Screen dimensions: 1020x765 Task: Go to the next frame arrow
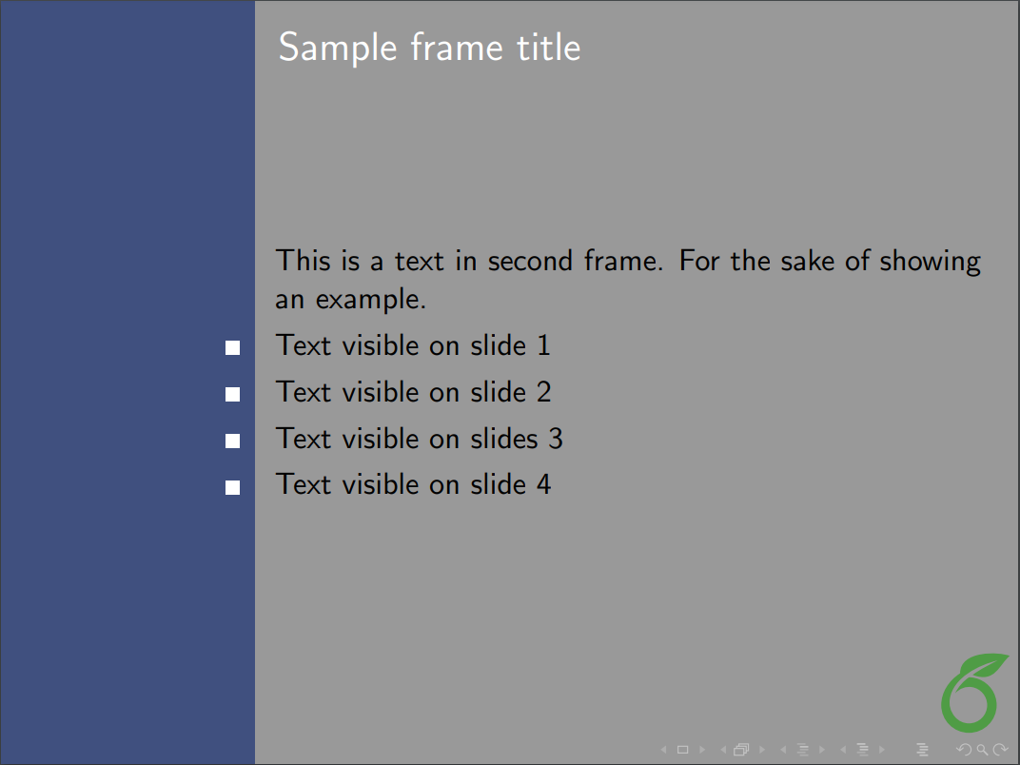[762, 750]
